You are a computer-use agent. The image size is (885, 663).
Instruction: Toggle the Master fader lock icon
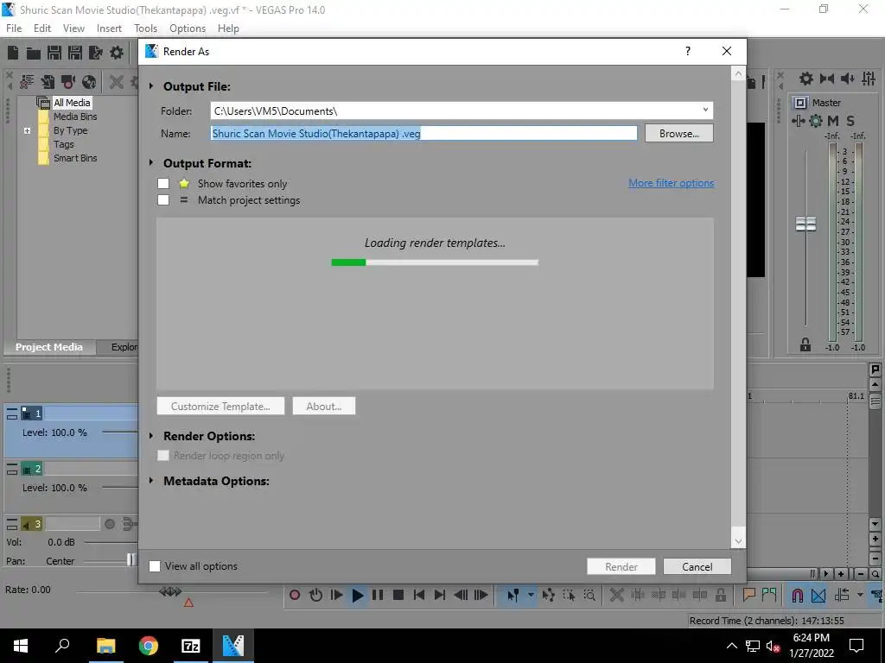[x=805, y=344]
